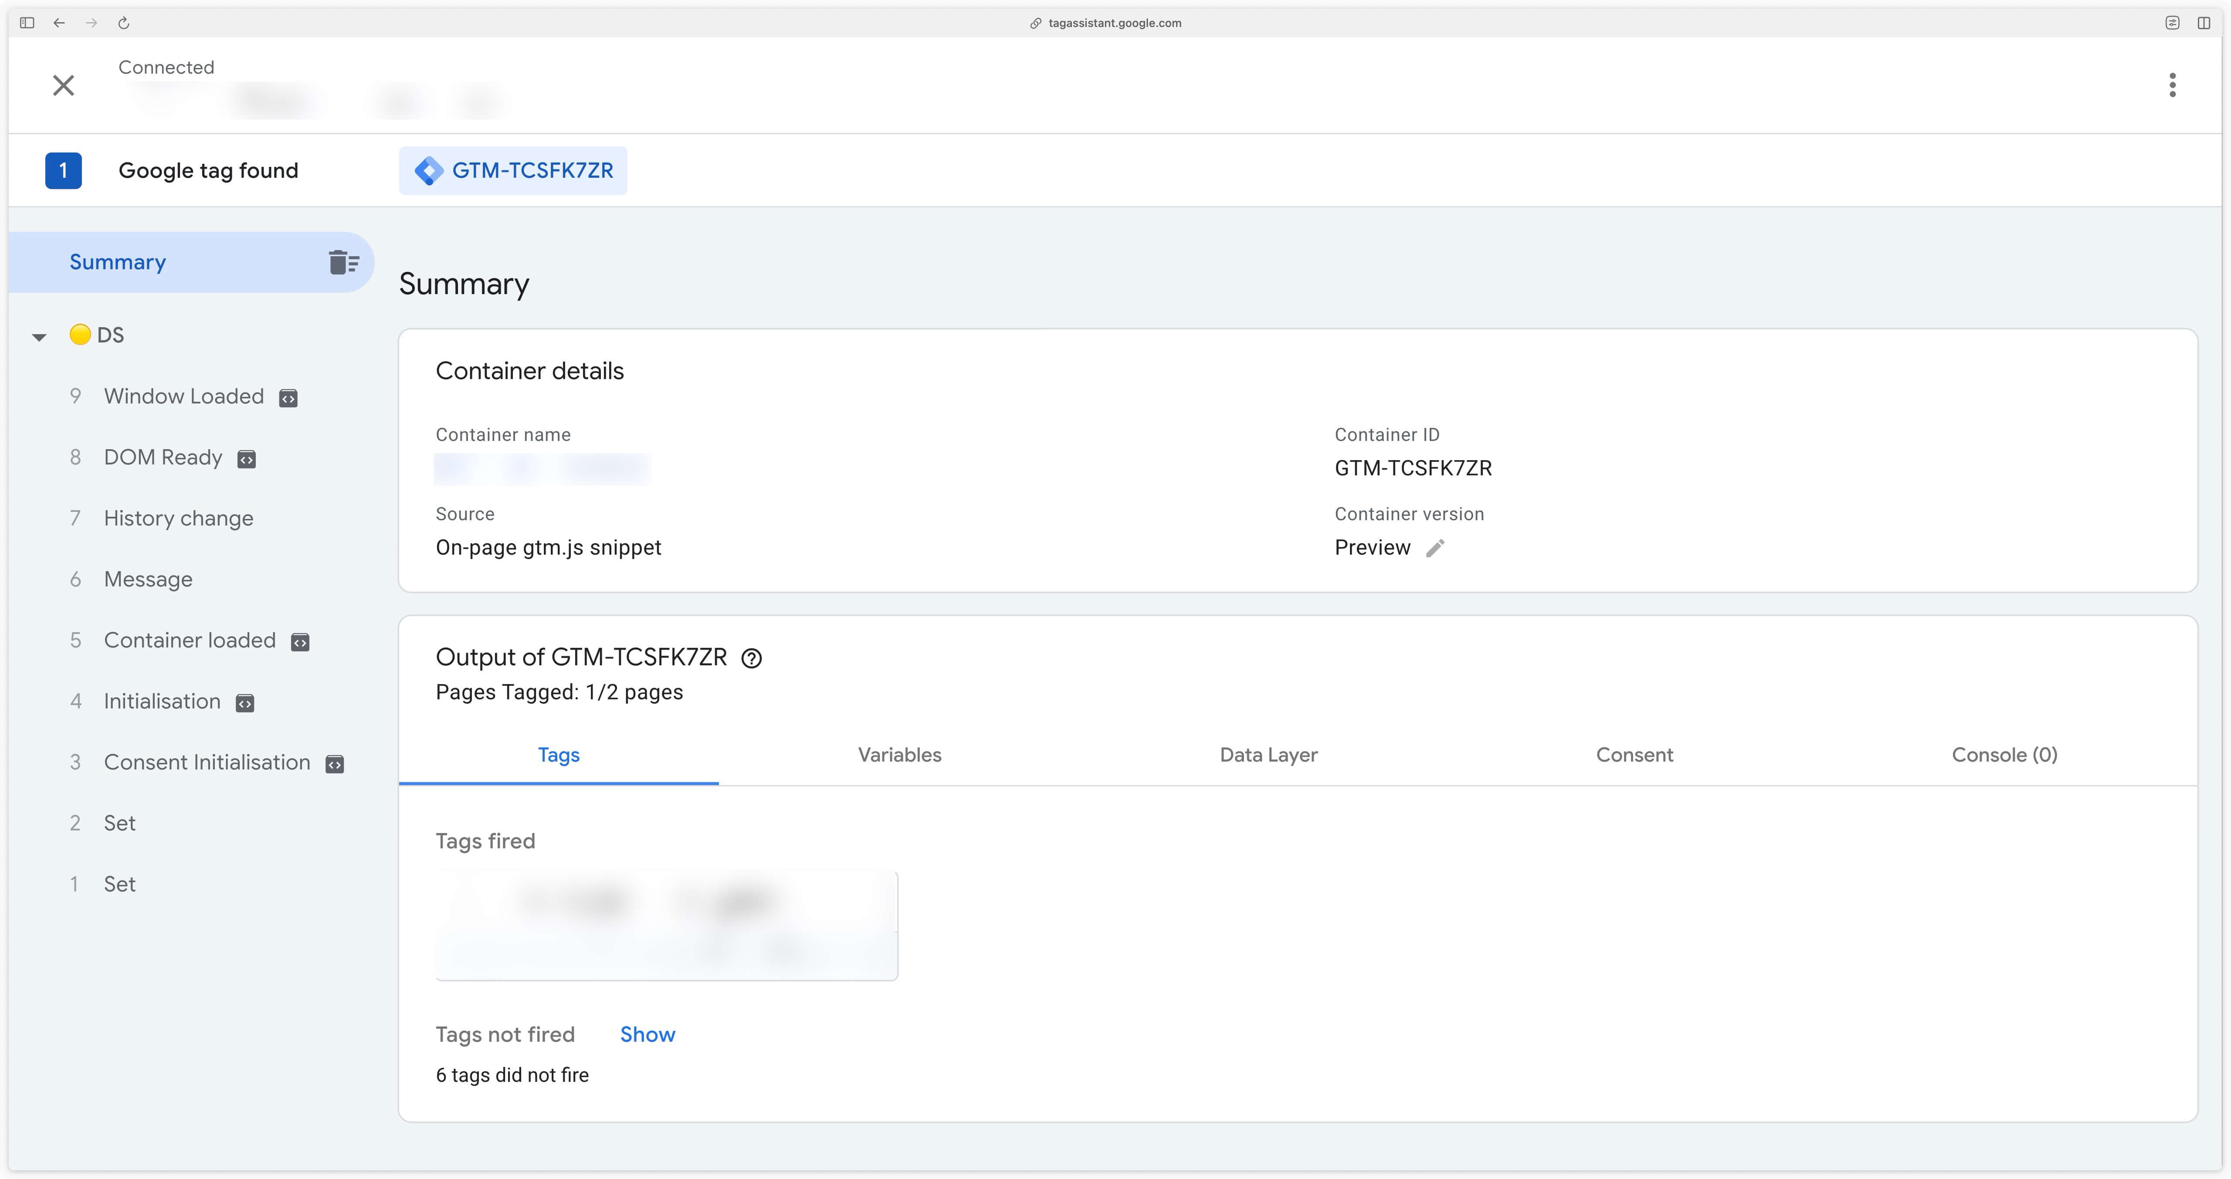2231x1179 pixels.
Task: Switch to the Consent tab
Action: point(1634,756)
